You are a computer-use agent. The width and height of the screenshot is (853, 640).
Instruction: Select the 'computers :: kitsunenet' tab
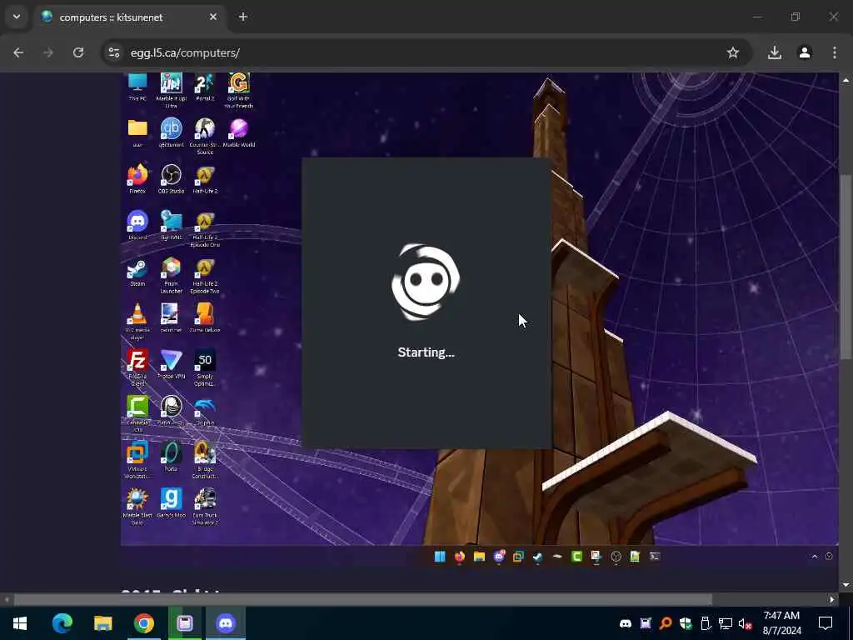pos(129,17)
